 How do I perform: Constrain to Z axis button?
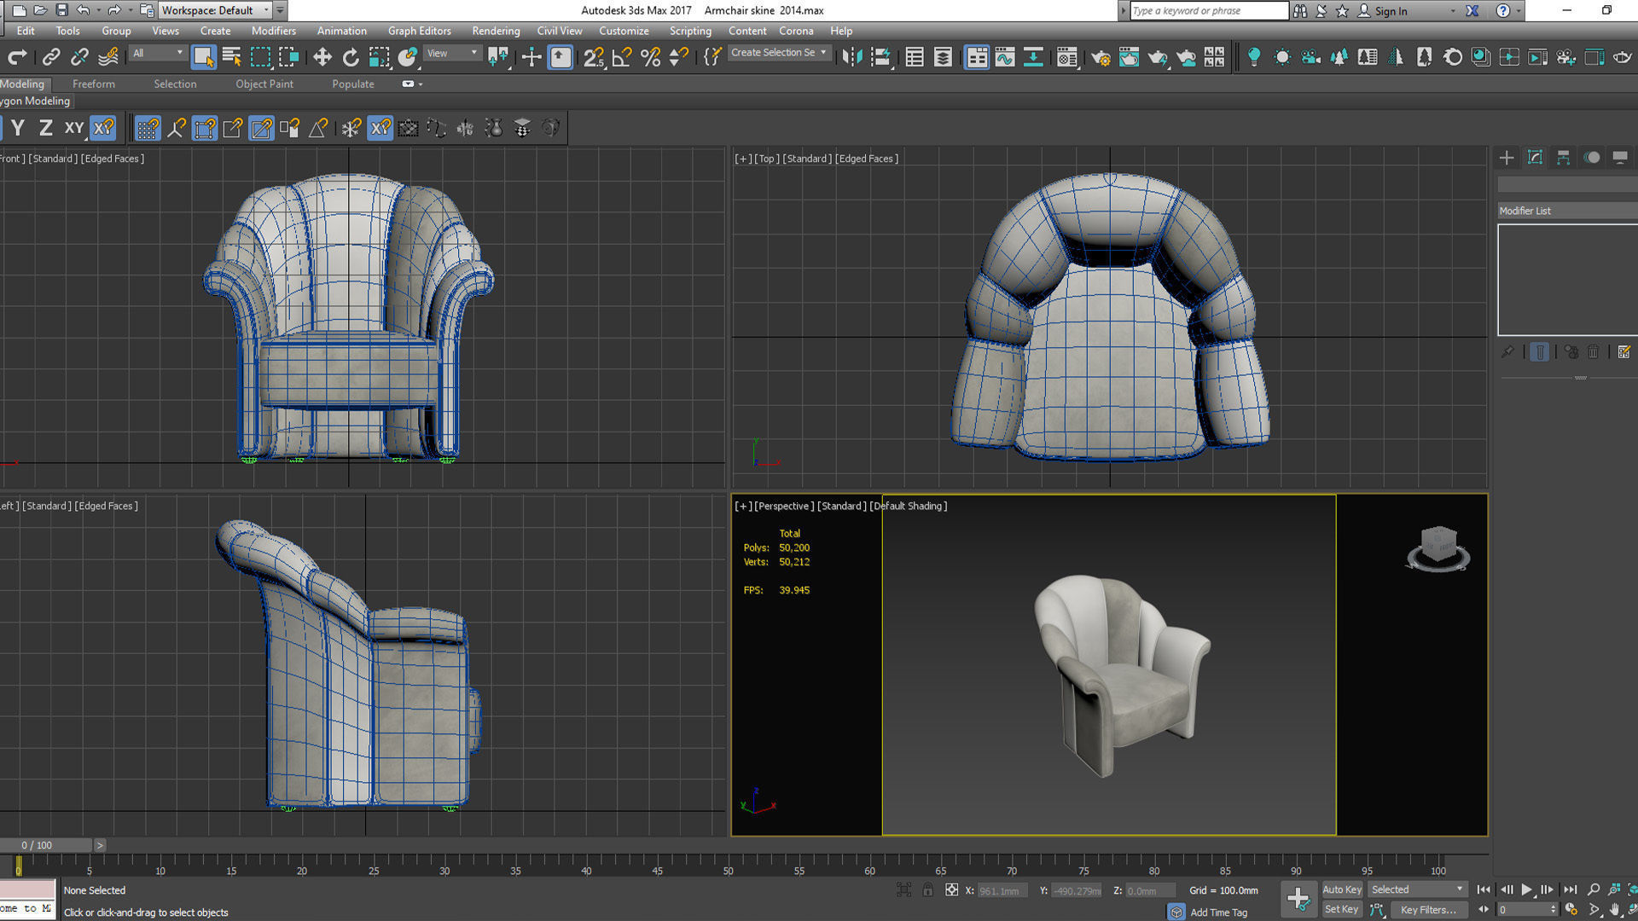(46, 128)
